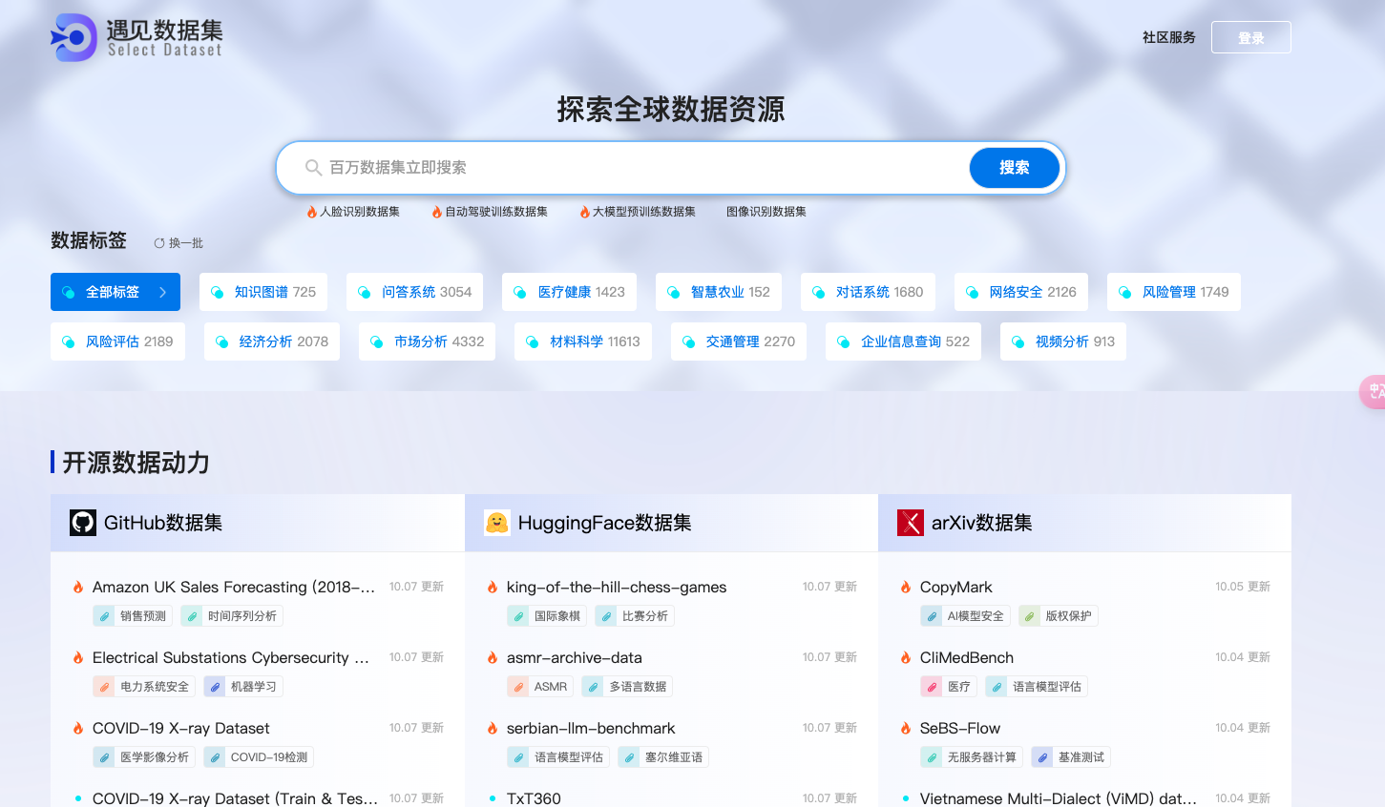Click the 语言模型评估 label under CliMedBench

tap(1037, 687)
